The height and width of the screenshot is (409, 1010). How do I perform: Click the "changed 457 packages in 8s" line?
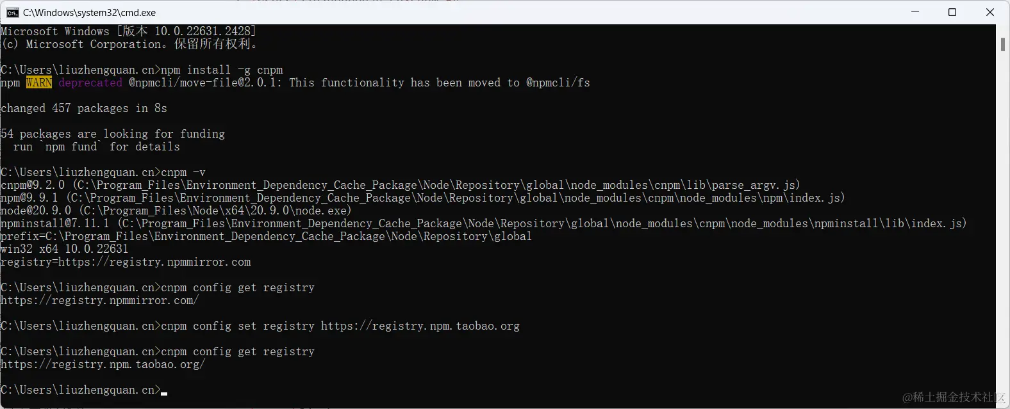(84, 108)
